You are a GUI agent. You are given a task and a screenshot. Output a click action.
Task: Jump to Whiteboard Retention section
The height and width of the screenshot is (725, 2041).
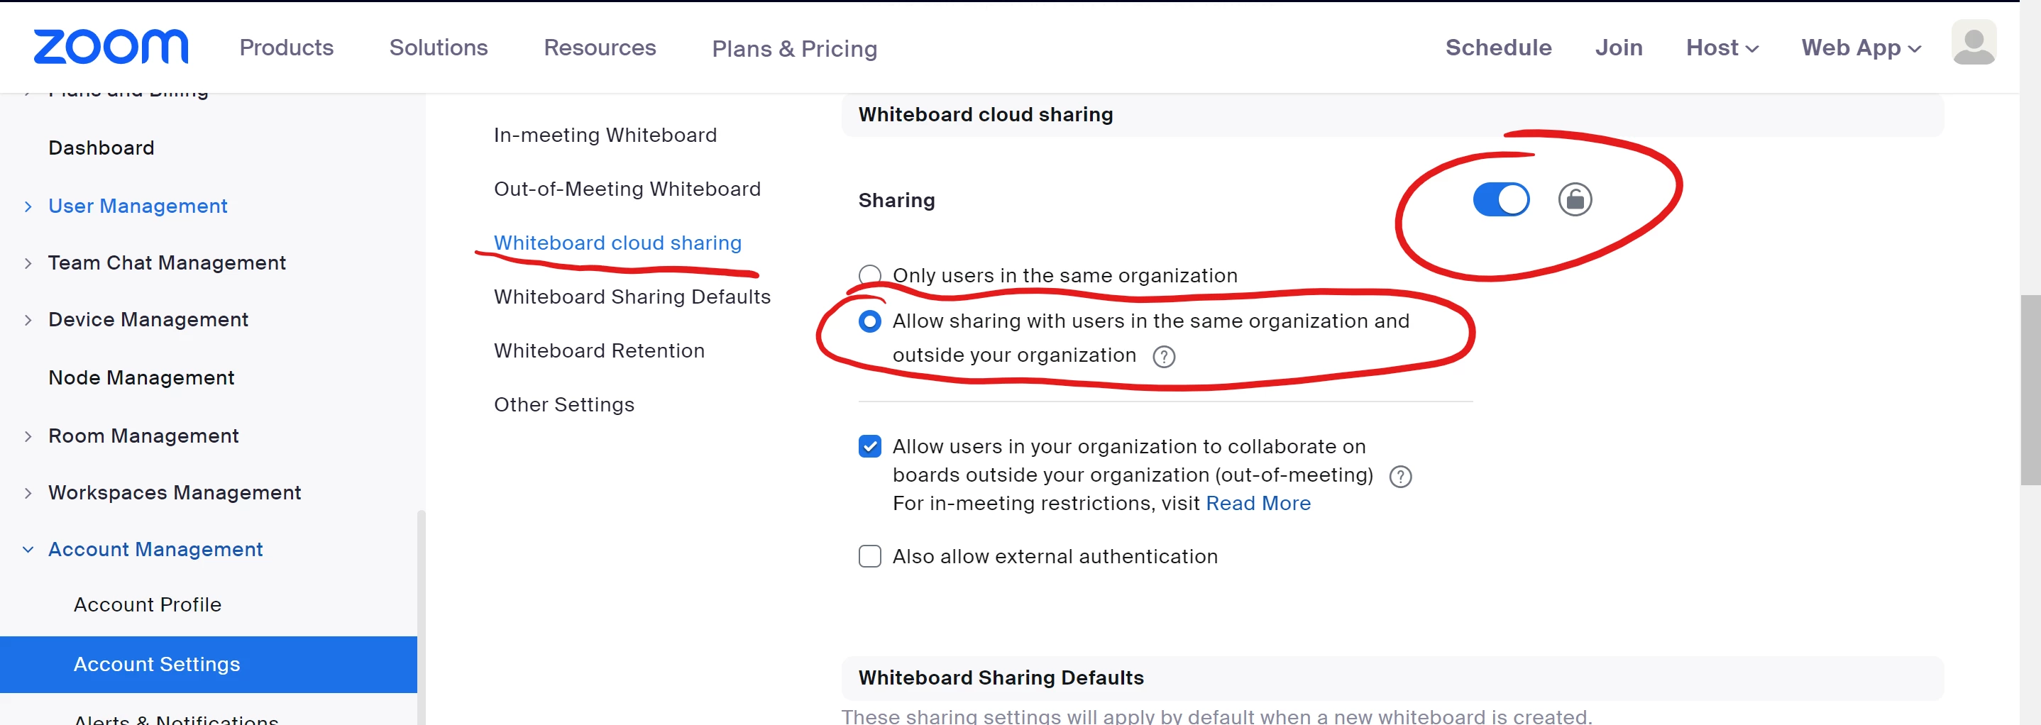pos(599,350)
